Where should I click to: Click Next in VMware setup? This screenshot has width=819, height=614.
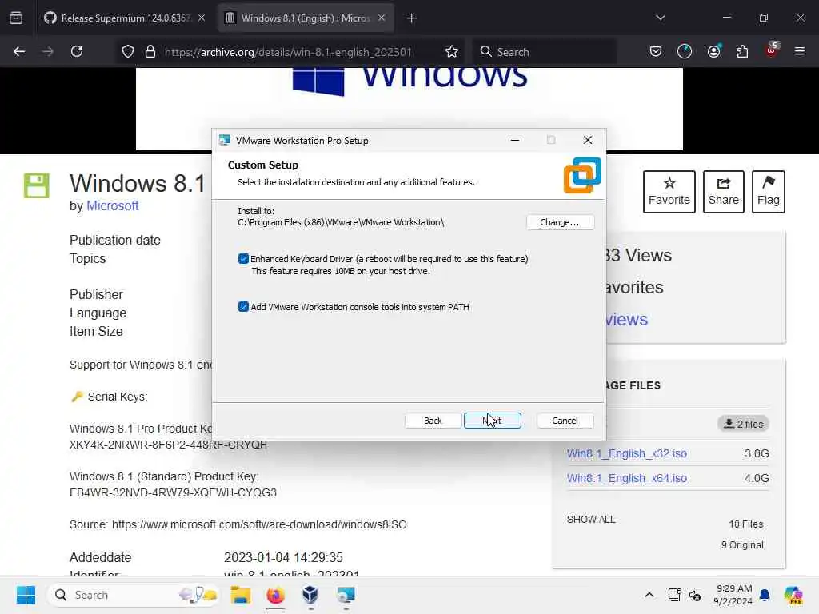pyautogui.click(x=492, y=421)
